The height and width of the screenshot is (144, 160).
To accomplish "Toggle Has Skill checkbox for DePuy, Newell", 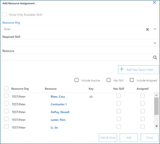I will [x=119, y=111].
